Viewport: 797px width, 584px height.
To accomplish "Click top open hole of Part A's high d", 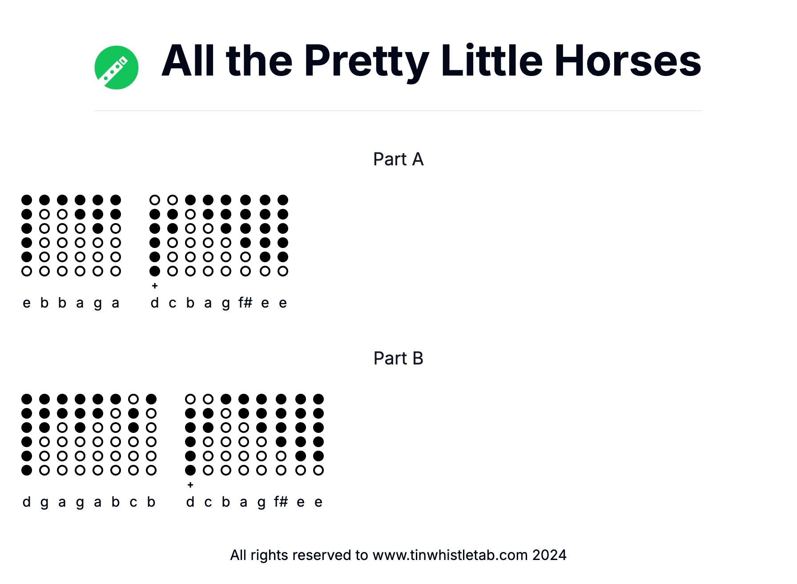I will click(155, 200).
